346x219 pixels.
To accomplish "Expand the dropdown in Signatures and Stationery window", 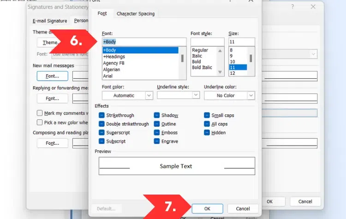I will click(x=313, y=54).
